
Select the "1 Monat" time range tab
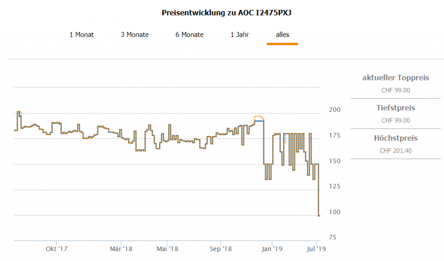(x=82, y=35)
